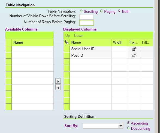Open the Sort By dropdown arrow
Screen dimensions: 160x133
tap(121, 126)
